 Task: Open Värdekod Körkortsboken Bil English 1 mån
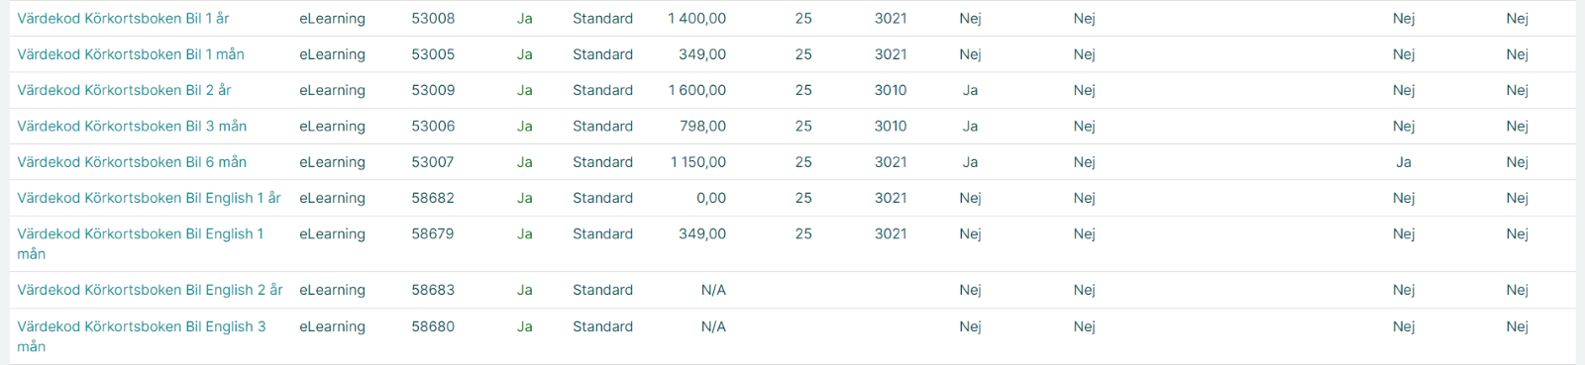click(141, 243)
